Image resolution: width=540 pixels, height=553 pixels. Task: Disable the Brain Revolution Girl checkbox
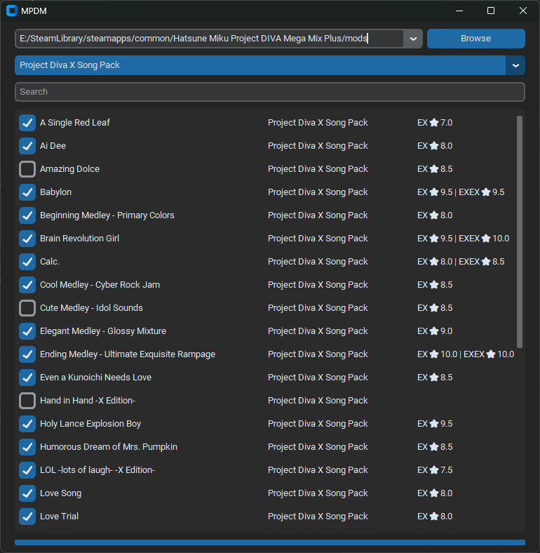pyautogui.click(x=27, y=239)
